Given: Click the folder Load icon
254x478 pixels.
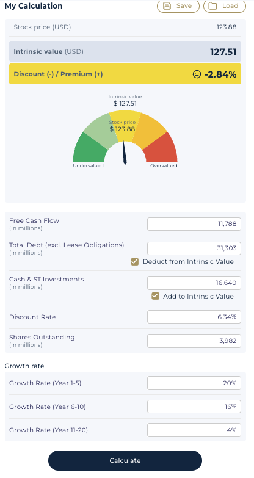Looking at the screenshot, I should pyautogui.click(x=213, y=5).
